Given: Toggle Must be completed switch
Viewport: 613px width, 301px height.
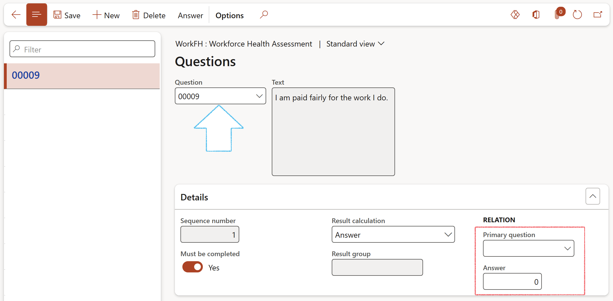Looking at the screenshot, I should (x=192, y=267).
